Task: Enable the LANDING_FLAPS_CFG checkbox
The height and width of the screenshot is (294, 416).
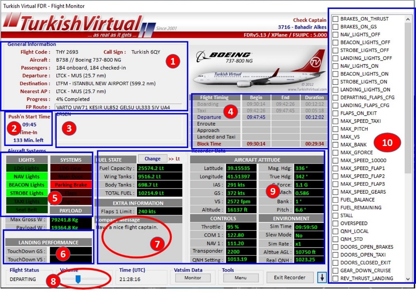Action: [x=336, y=106]
